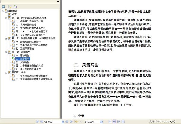
Task: Open bookmark 常用油画颜料的性能与禁忌
Action: pos(32,76)
